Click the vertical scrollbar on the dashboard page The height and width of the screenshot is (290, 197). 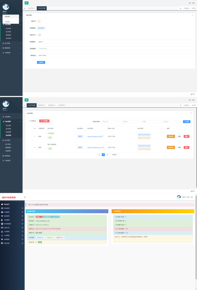pos(196,241)
